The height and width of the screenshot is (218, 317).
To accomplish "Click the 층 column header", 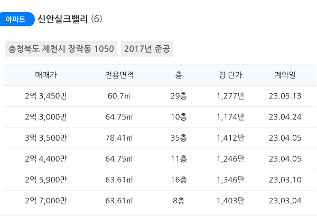I will [179, 75].
